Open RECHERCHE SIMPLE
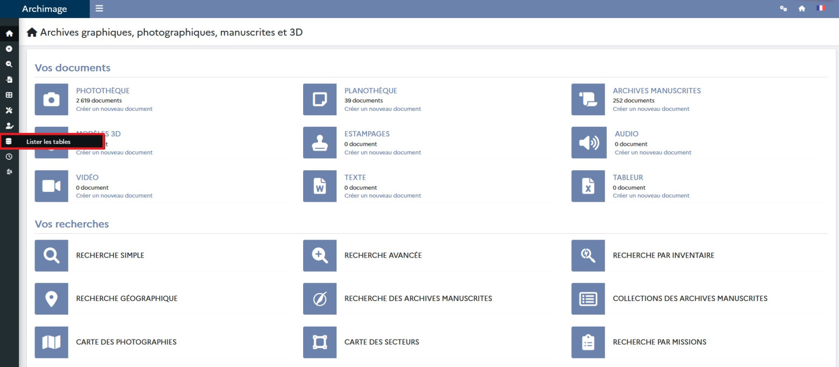Screen dimensions: 839x367 click(x=110, y=255)
